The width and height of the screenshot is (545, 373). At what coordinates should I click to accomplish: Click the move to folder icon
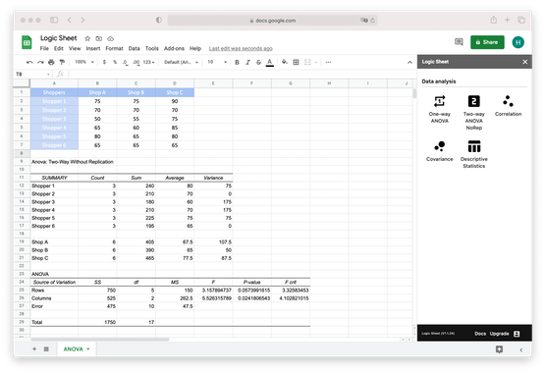pyautogui.click(x=99, y=38)
